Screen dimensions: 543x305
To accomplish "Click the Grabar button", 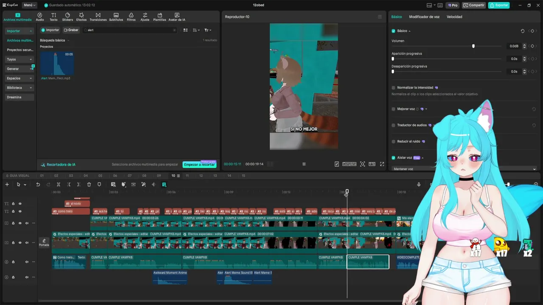I will click(71, 30).
